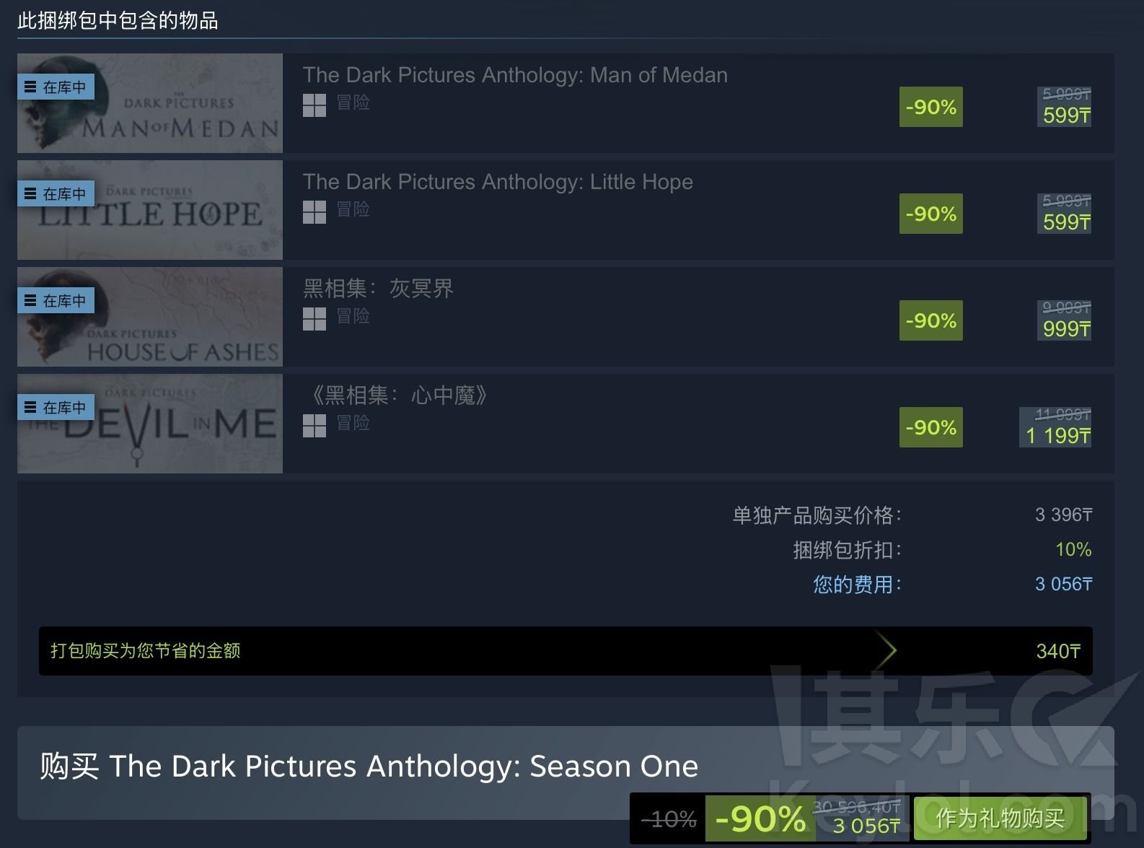Click Windows icon under Little Hope
Image resolution: width=1144 pixels, height=848 pixels.
tap(314, 212)
